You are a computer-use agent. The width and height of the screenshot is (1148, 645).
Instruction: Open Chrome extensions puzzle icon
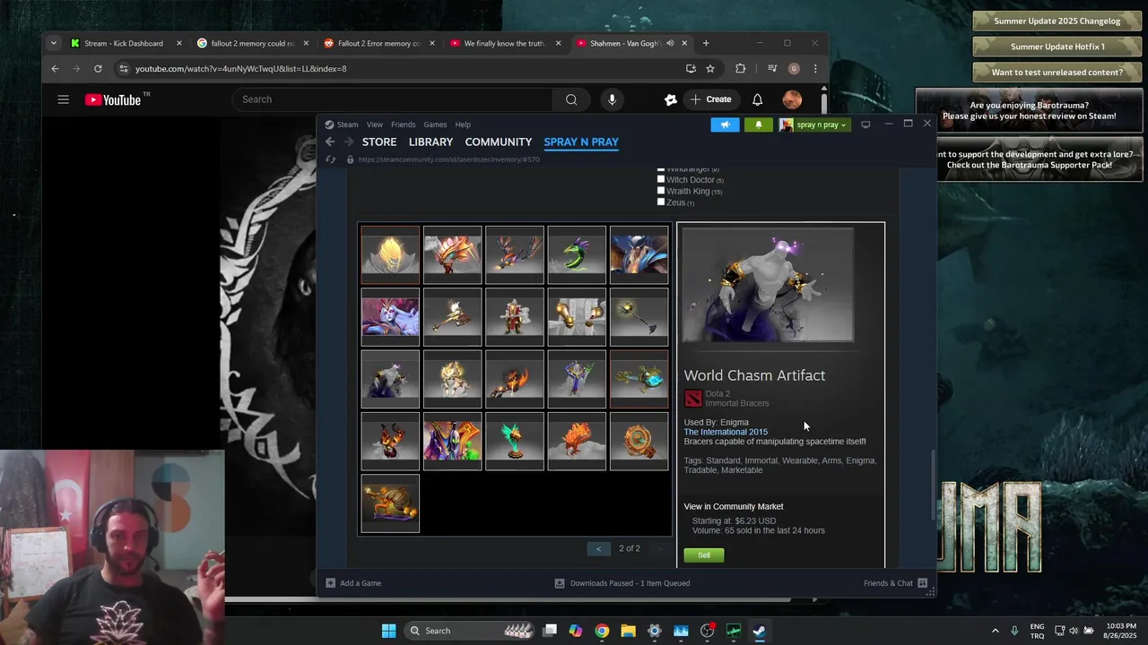[740, 68]
